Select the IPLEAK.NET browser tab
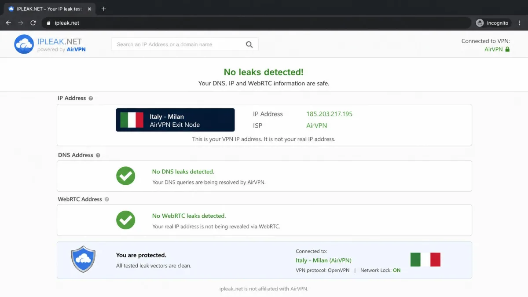Screen dimensions: 528x297 49,9
